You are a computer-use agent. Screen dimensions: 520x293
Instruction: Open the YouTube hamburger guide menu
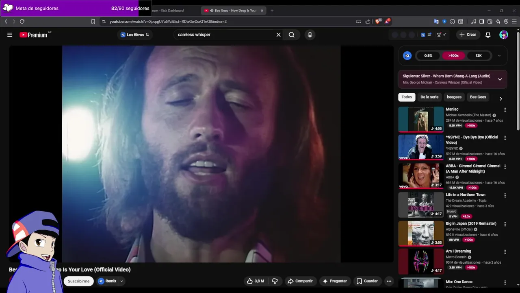(10, 35)
